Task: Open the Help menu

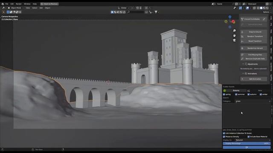Action: [x=35, y=4]
